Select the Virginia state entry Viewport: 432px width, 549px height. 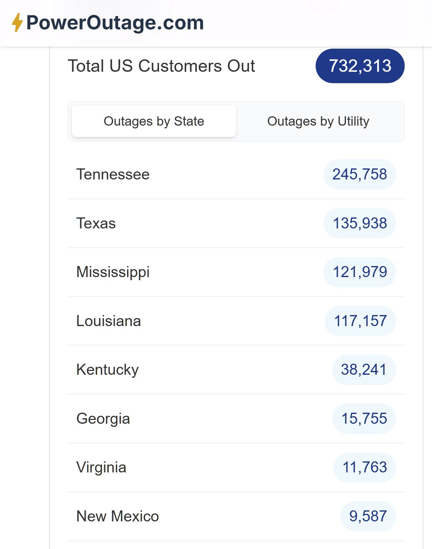pos(101,468)
